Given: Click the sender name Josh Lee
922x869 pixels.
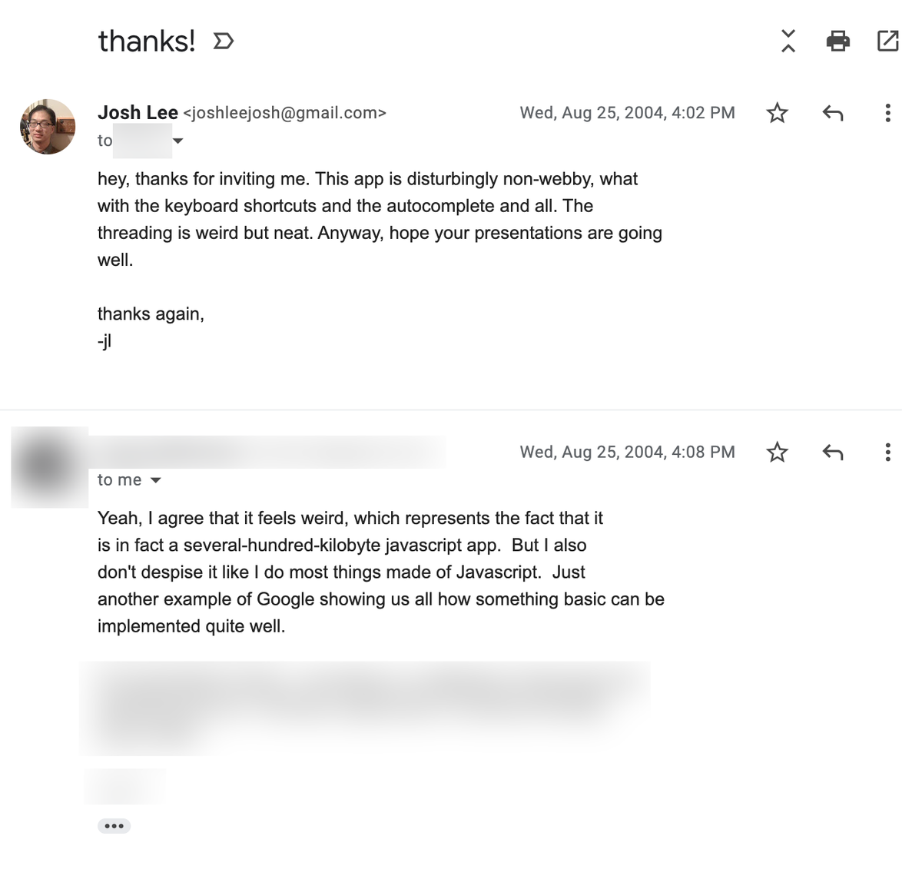Looking at the screenshot, I should (138, 113).
